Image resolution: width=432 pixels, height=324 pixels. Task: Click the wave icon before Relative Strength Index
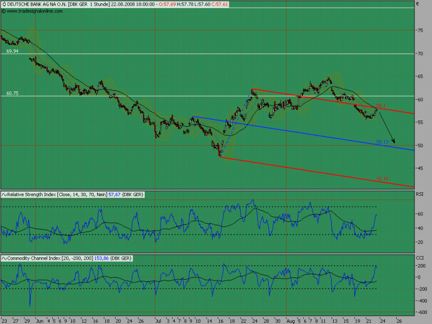4,195
